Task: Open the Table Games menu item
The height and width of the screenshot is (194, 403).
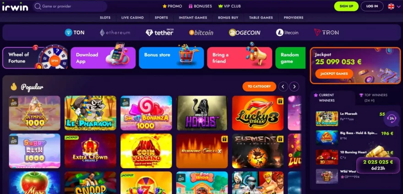Action: point(261,18)
